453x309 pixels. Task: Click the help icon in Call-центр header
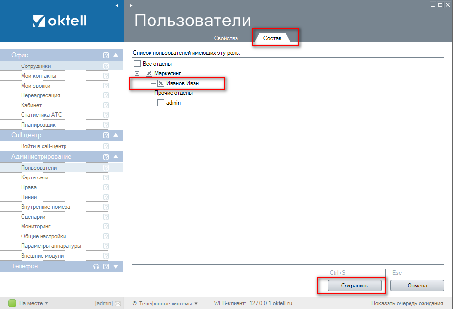[x=106, y=135]
